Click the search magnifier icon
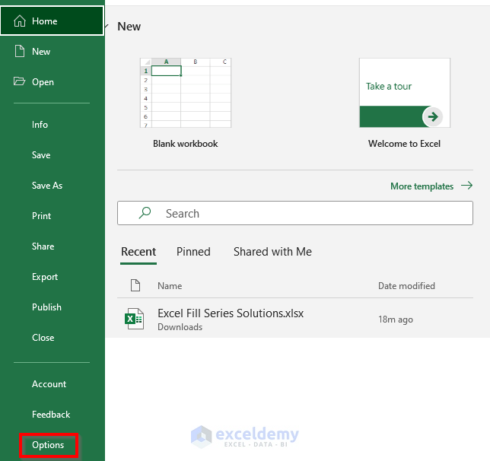 (x=145, y=213)
